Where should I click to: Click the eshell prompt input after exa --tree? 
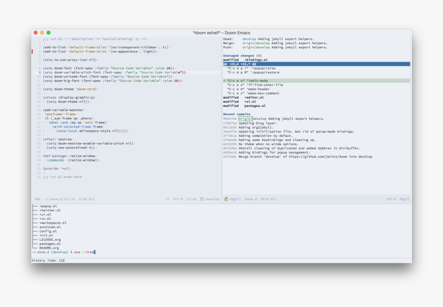95,252
